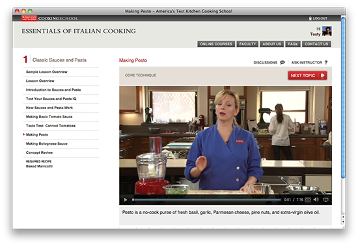Open the DISCUSSIONS link

click(266, 62)
